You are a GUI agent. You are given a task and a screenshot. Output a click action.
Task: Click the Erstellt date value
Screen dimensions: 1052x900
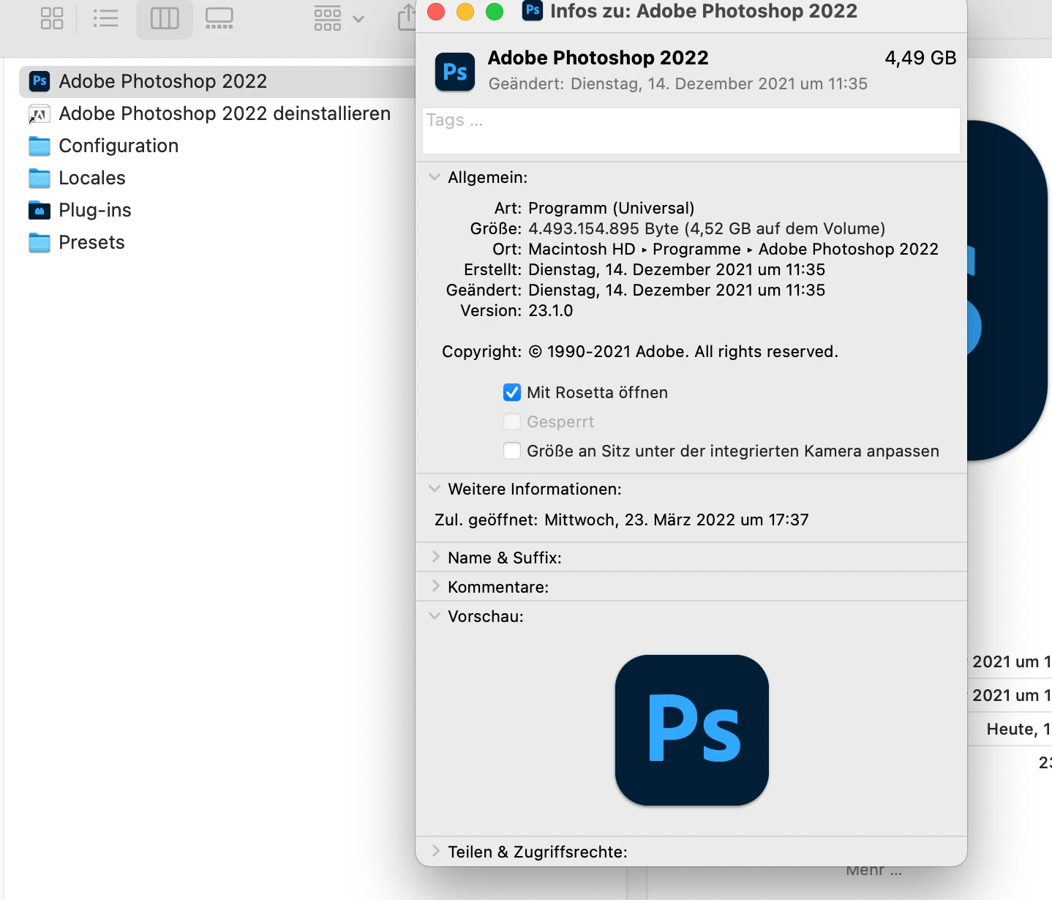[677, 270]
